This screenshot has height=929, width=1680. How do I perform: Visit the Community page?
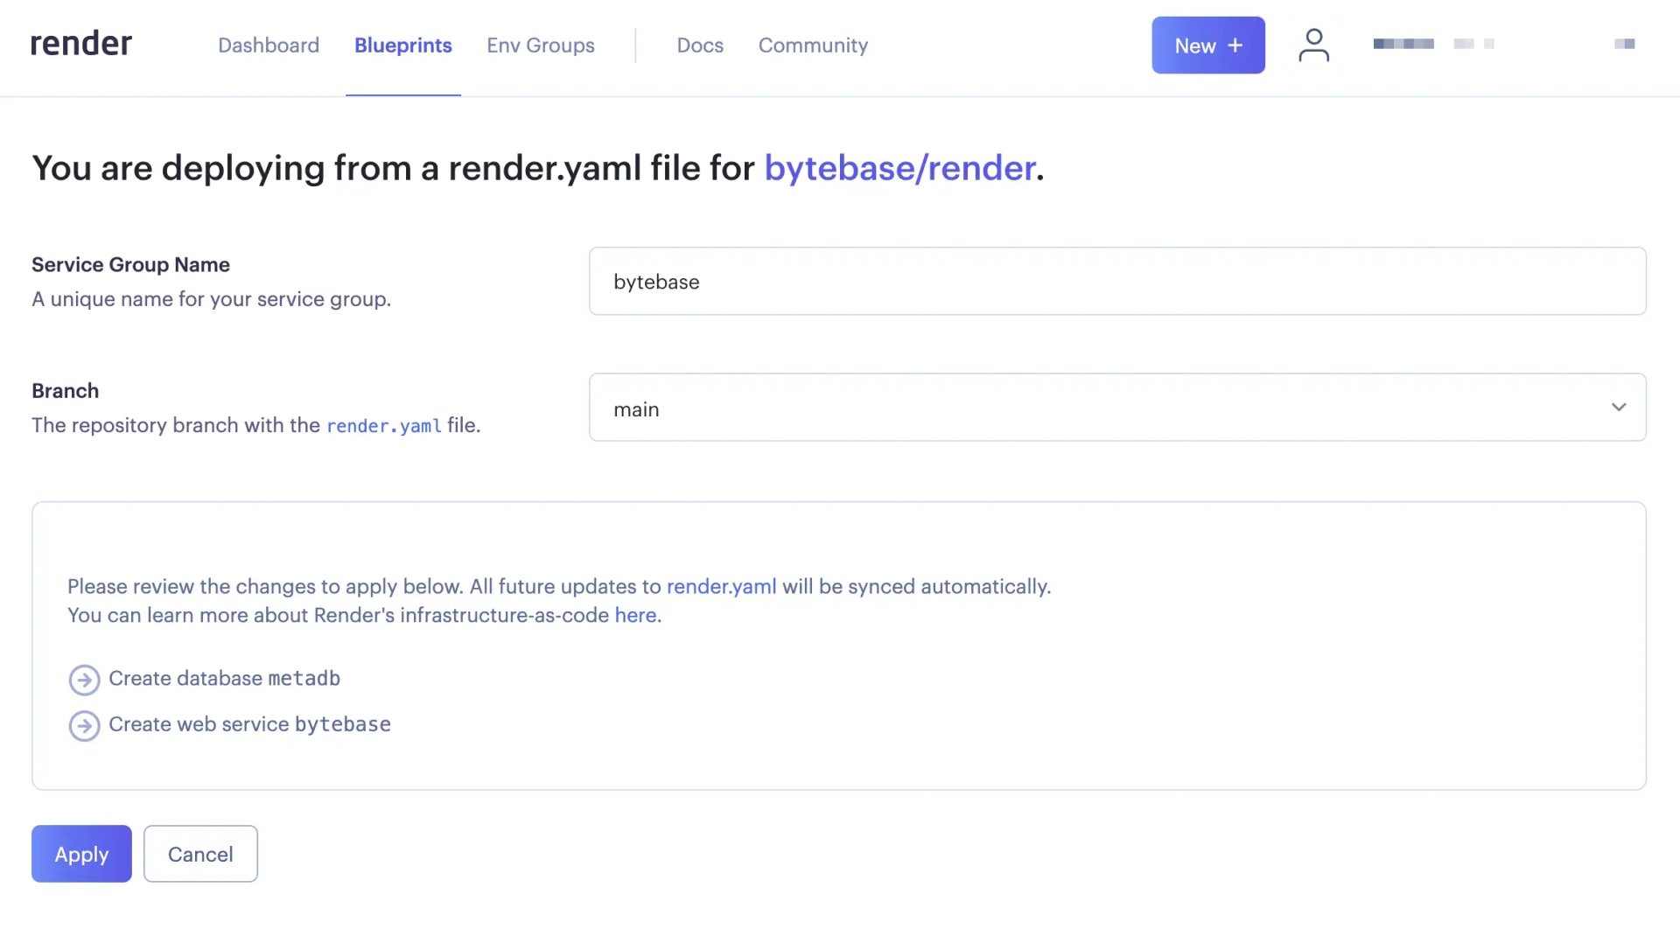(x=813, y=45)
